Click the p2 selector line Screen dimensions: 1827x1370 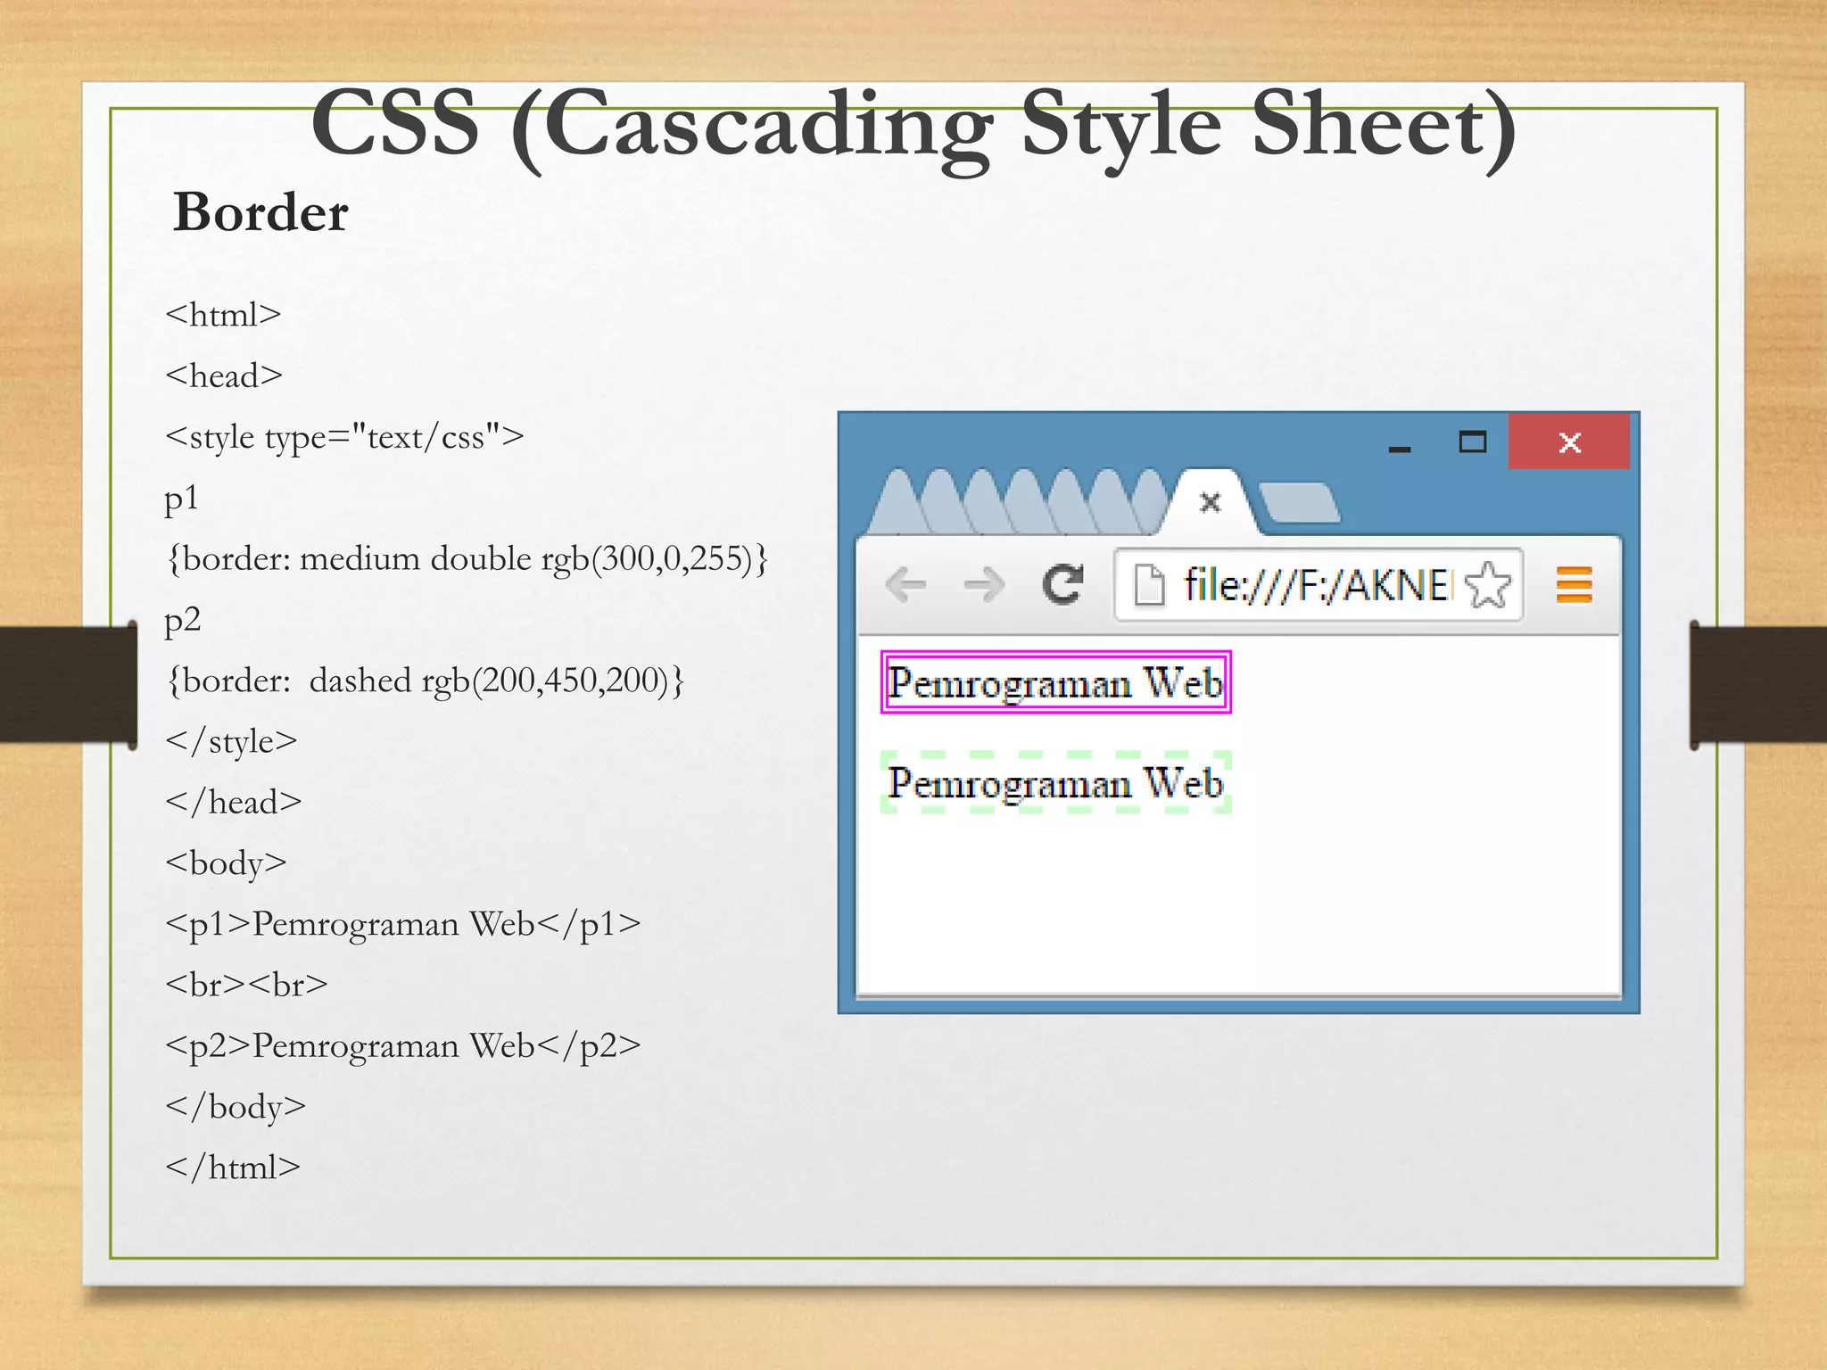pyautogui.click(x=182, y=621)
